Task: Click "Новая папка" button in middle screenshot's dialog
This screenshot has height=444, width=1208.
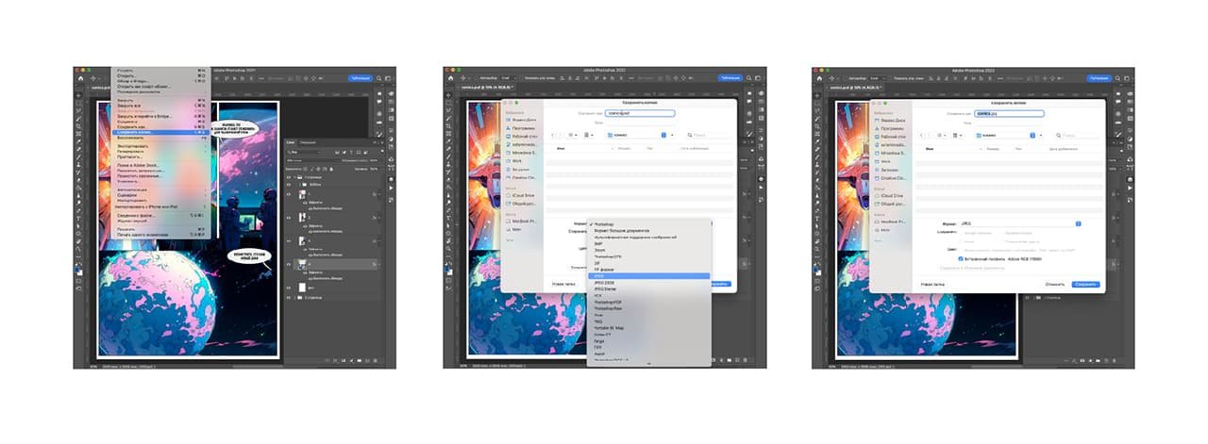Action: tap(563, 283)
